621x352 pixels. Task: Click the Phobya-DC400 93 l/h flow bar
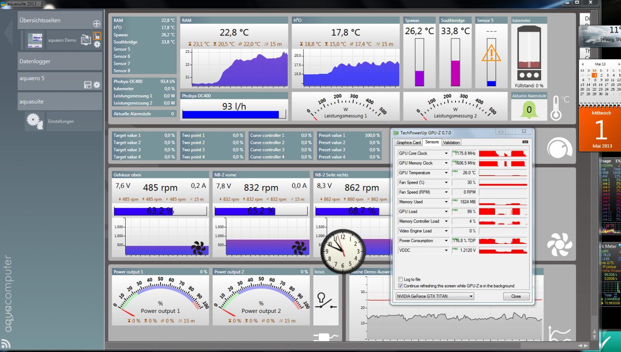[x=234, y=115]
